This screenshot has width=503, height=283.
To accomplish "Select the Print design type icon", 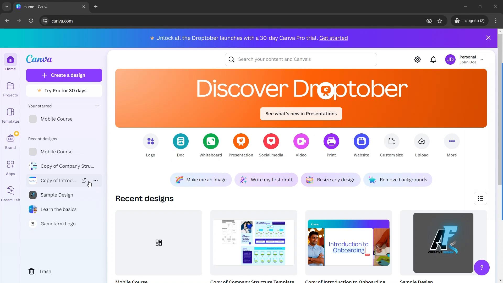I will pyautogui.click(x=331, y=141).
